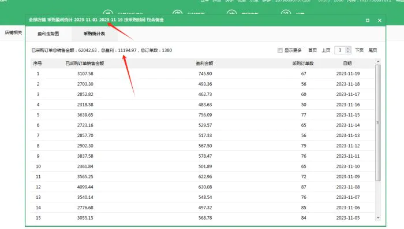Select sales amount cell 3107.58
The height and width of the screenshot is (229, 404).
(x=85, y=73)
